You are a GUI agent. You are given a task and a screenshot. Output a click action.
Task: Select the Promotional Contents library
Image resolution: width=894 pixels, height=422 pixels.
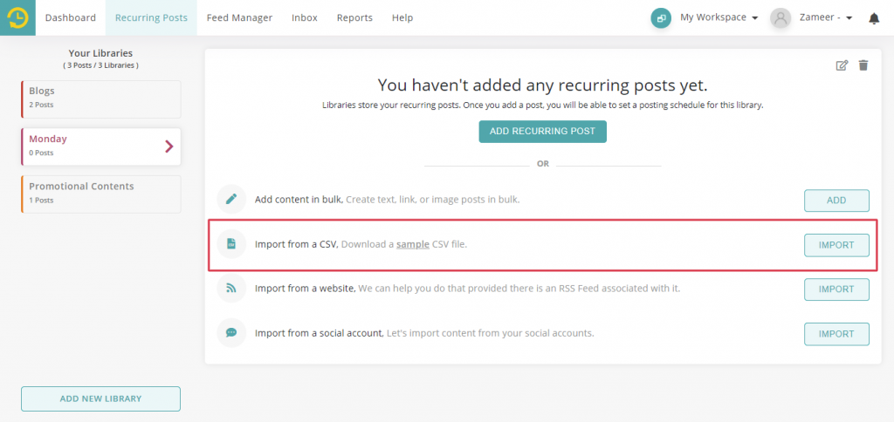[101, 194]
